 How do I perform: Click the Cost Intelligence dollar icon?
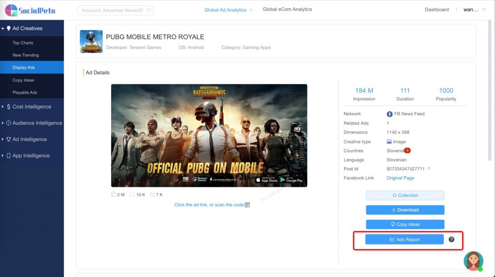point(9,107)
